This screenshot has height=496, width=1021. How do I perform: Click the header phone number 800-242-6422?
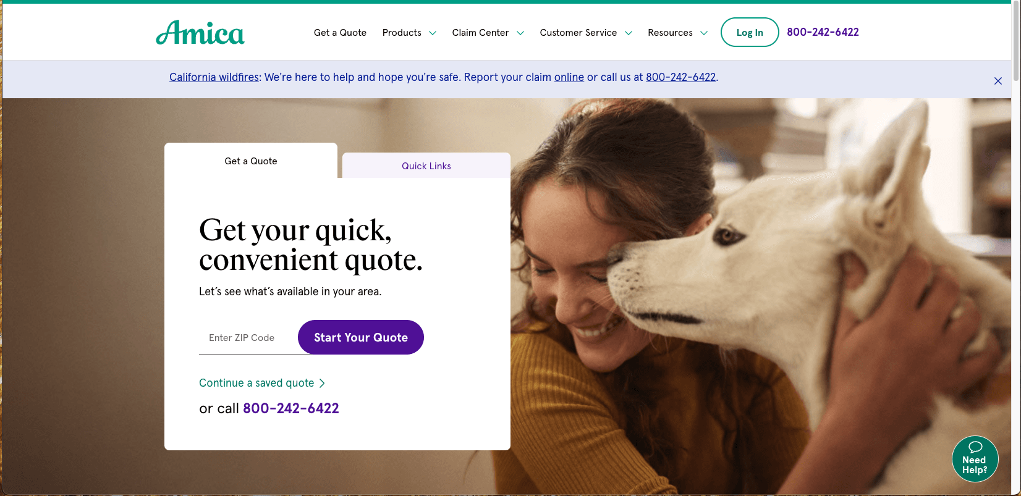[823, 32]
